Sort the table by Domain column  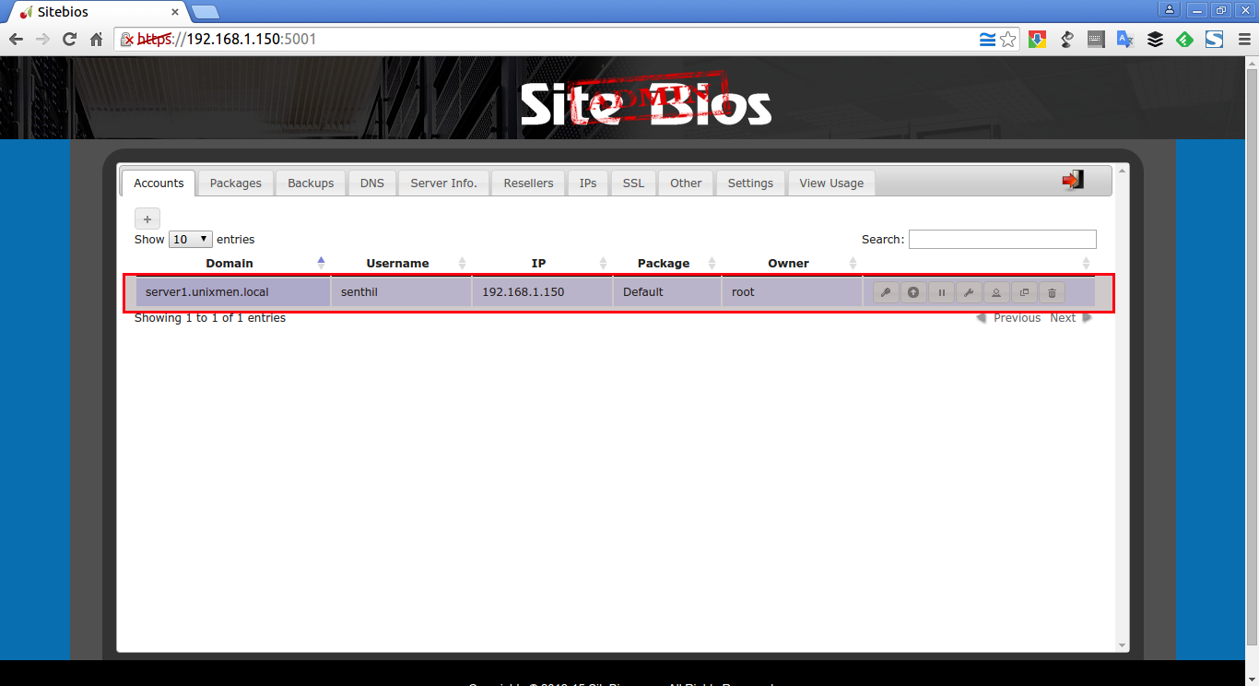229,263
